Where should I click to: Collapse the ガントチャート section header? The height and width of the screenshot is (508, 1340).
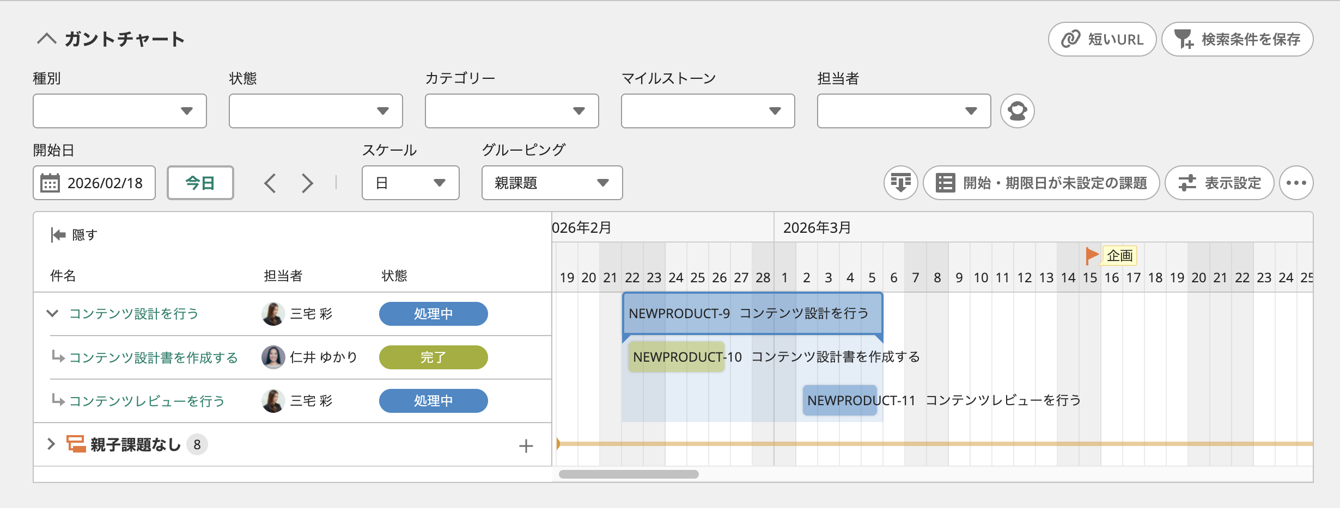[48, 38]
